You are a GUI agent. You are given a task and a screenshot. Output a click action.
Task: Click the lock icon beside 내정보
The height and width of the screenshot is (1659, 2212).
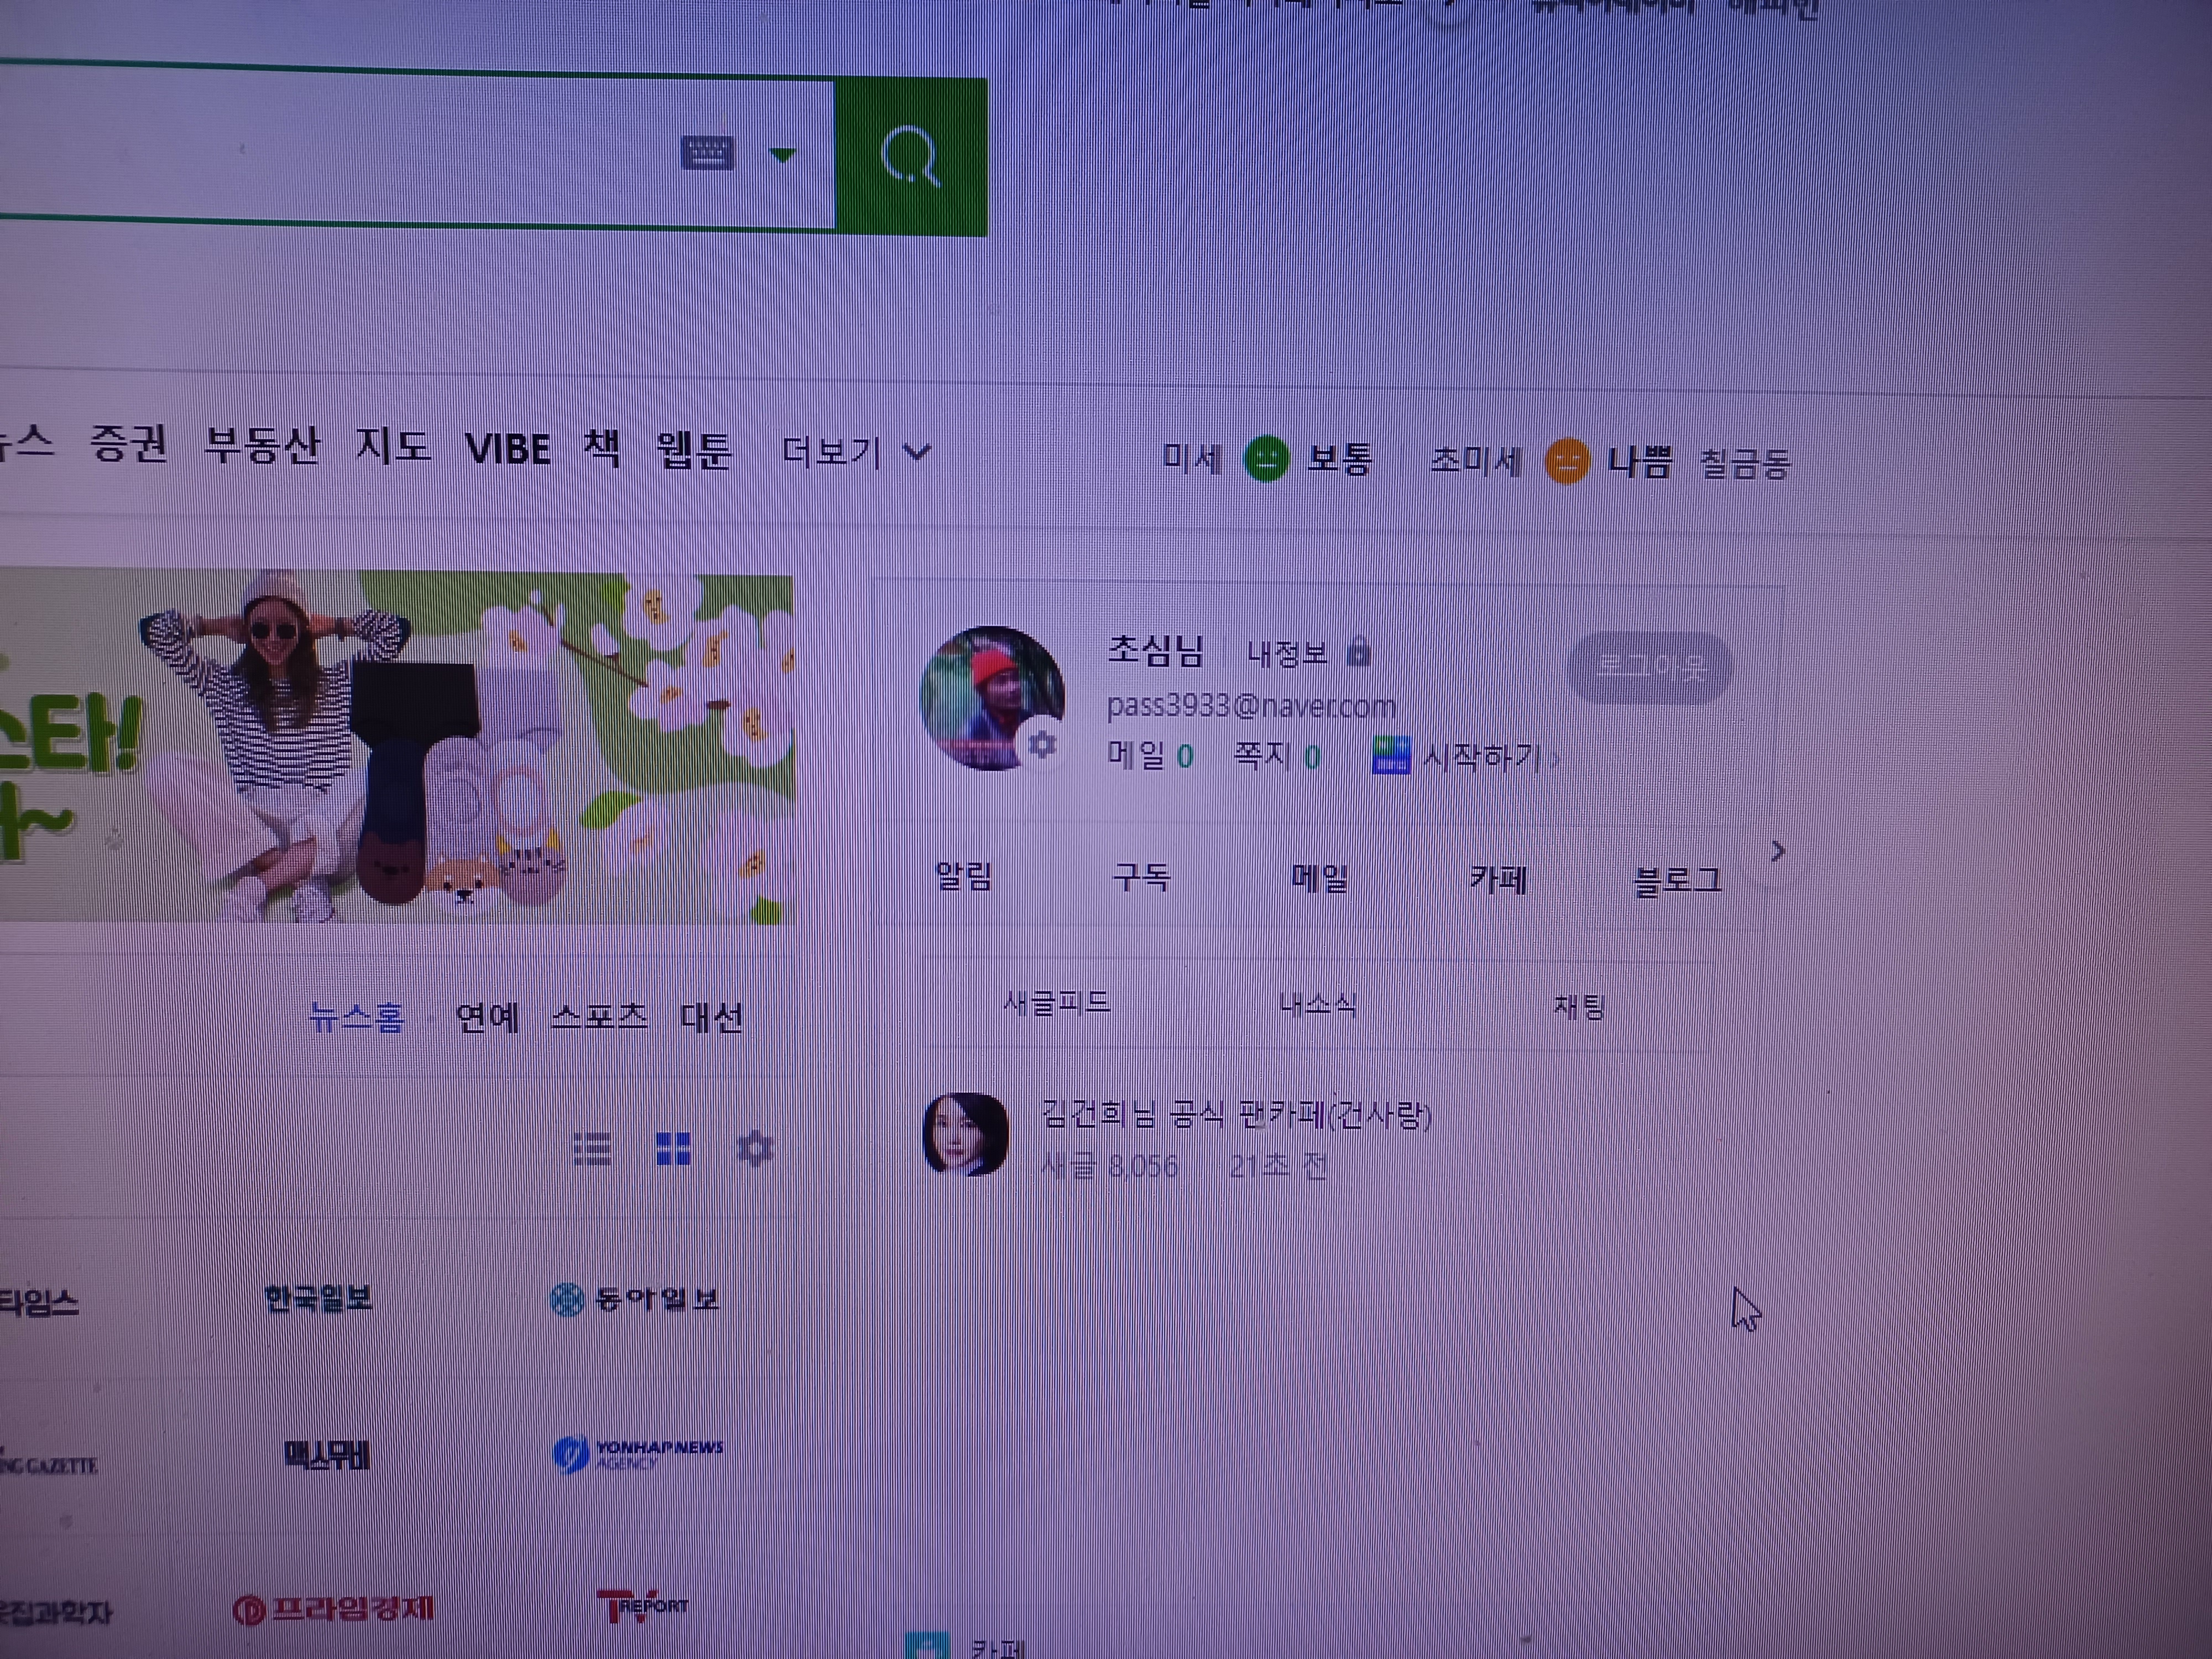[1358, 652]
